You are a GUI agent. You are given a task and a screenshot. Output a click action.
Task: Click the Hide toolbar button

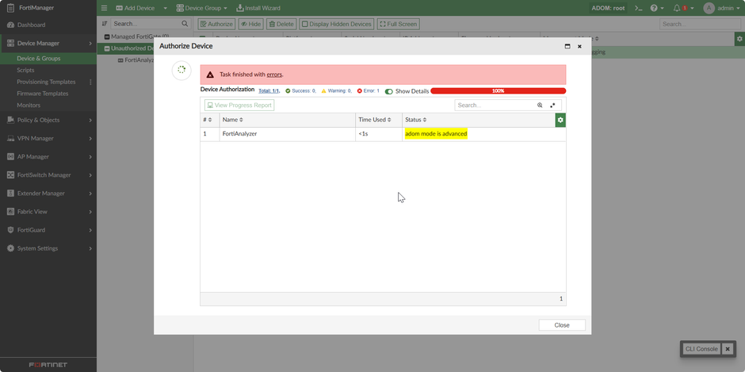click(250, 24)
